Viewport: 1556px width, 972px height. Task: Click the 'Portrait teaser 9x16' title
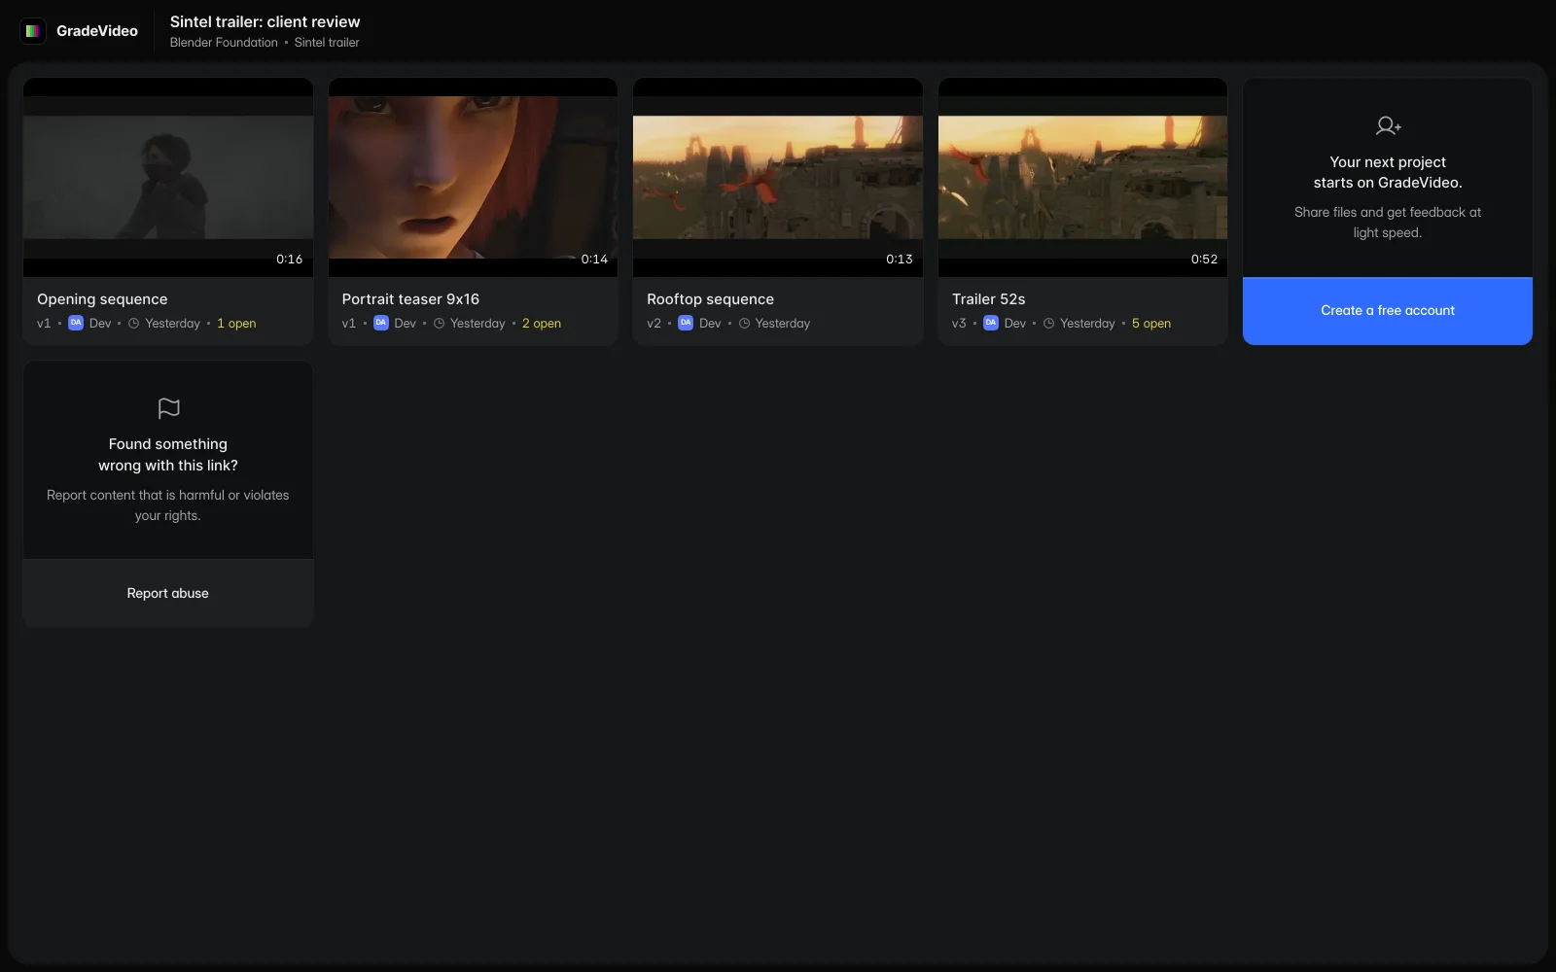[410, 299]
